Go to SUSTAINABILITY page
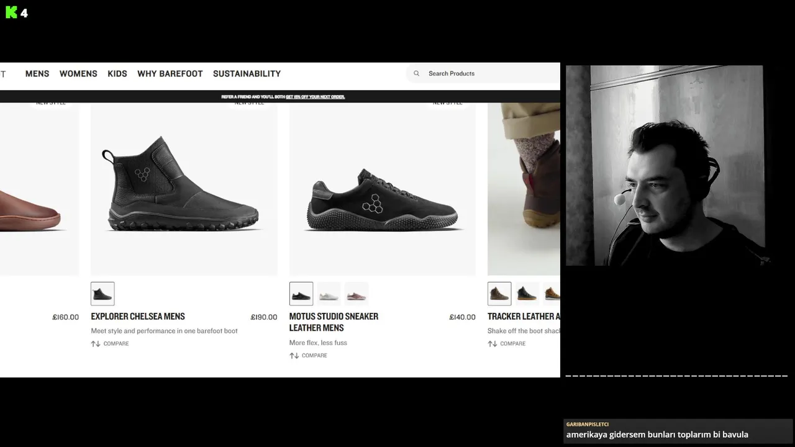The image size is (795, 447). click(x=247, y=73)
